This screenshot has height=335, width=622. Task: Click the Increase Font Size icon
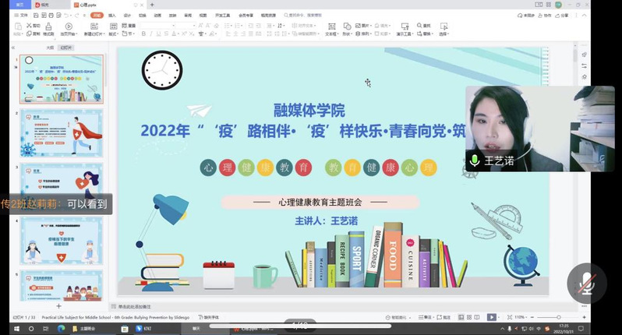click(201, 26)
